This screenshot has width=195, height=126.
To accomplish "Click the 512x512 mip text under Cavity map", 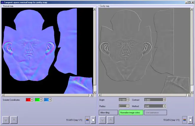I will (171, 120).
